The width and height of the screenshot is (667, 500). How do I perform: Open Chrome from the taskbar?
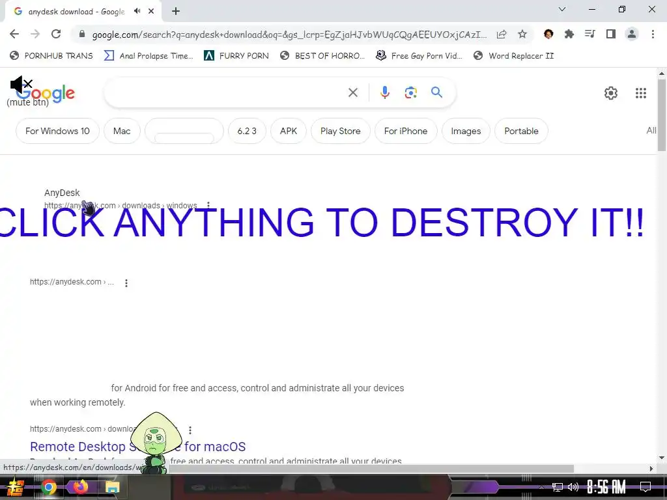[49, 487]
